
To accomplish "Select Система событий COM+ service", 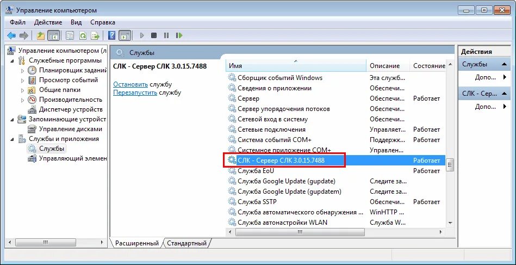I will [x=335, y=140].
